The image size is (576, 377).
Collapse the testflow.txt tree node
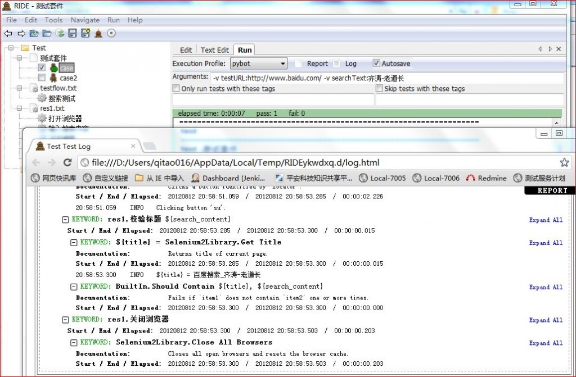tap(20, 88)
